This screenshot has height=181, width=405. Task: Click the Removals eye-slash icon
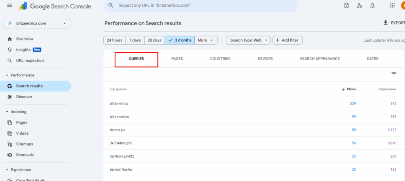tap(10, 155)
